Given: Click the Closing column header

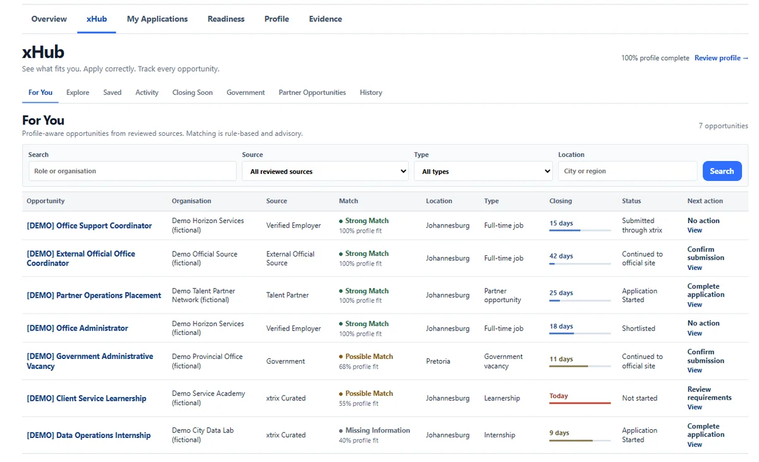Looking at the screenshot, I should click(x=560, y=201).
